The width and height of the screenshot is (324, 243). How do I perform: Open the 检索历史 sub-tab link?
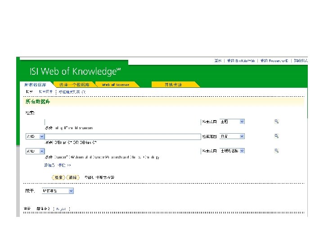[45, 92]
